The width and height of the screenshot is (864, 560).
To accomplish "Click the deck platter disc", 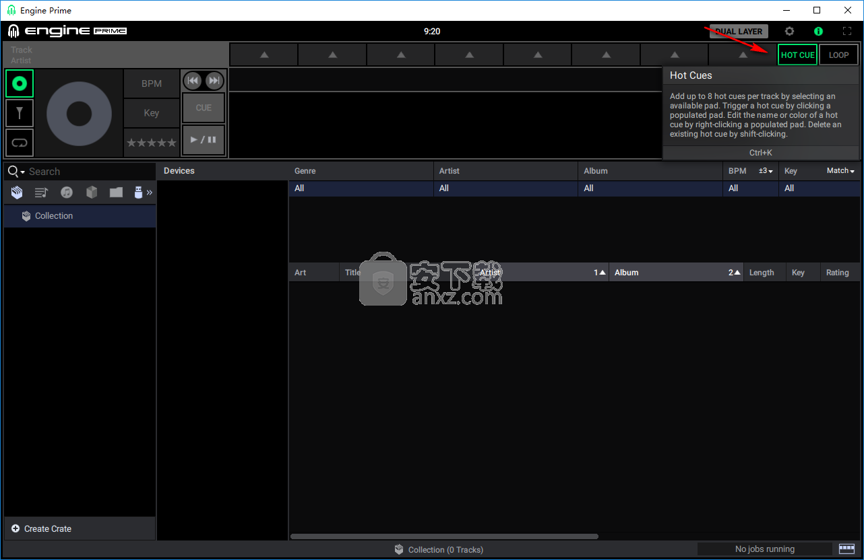I will coord(79,114).
